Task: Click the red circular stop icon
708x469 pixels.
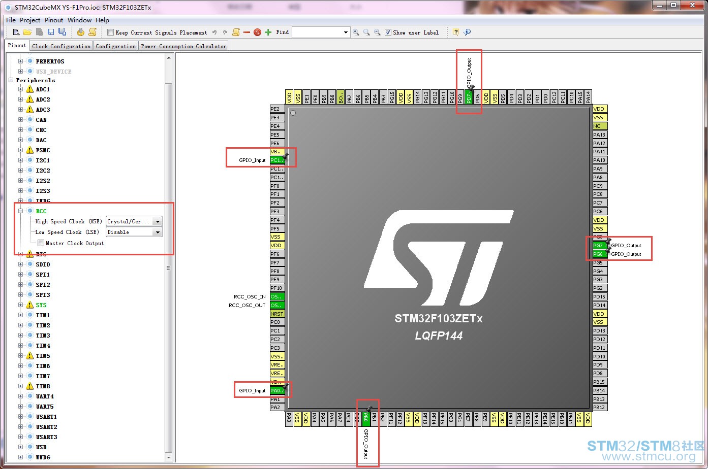Action: click(257, 32)
